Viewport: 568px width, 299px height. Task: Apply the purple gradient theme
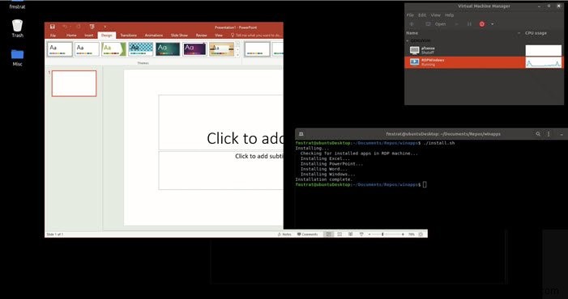pos(194,49)
